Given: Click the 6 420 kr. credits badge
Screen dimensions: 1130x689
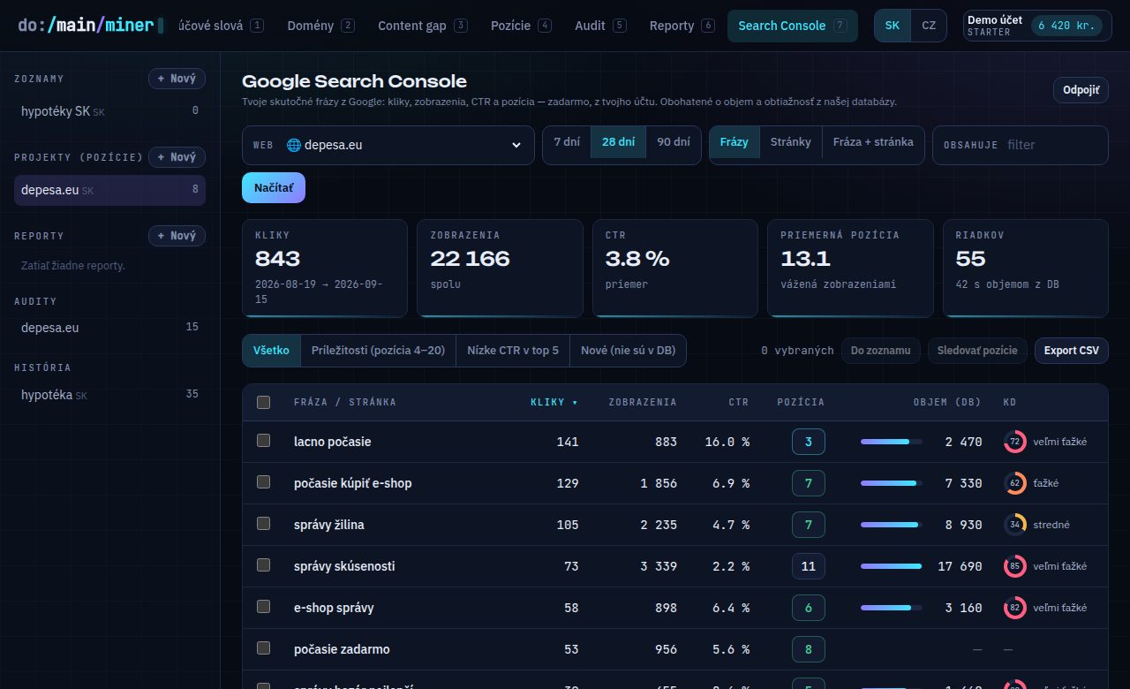Looking at the screenshot, I should click(1067, 26).
